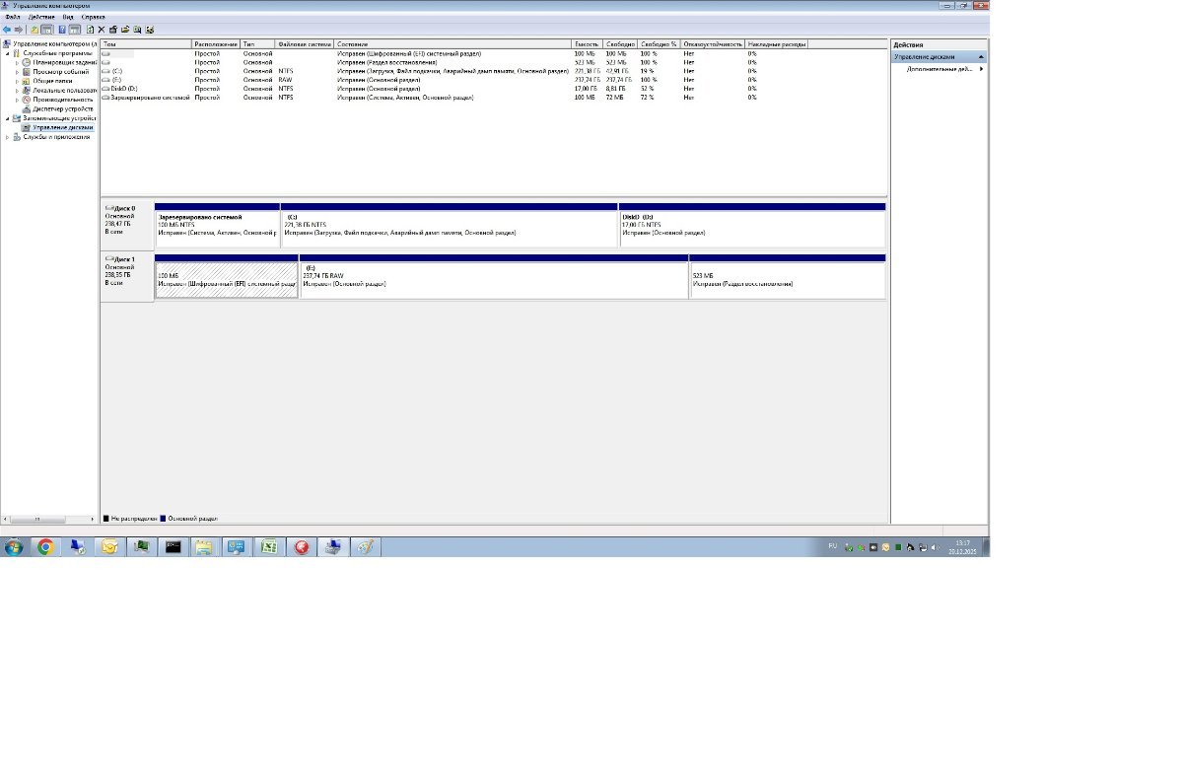Screen dimensions: 1183x777
Task: Click the Forward arrow toolbar icon
Action: (19, 30)
